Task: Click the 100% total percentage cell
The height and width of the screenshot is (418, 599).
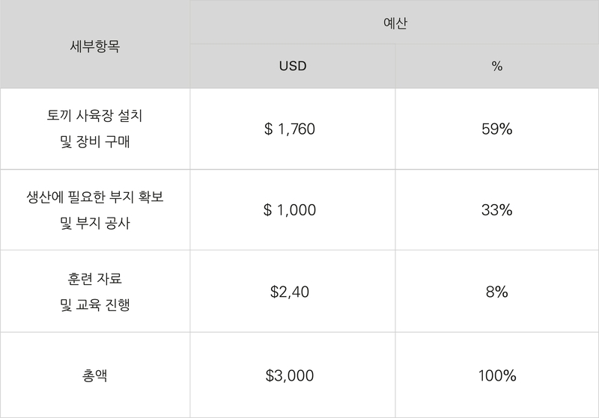Action: click(x=497, y=375)
